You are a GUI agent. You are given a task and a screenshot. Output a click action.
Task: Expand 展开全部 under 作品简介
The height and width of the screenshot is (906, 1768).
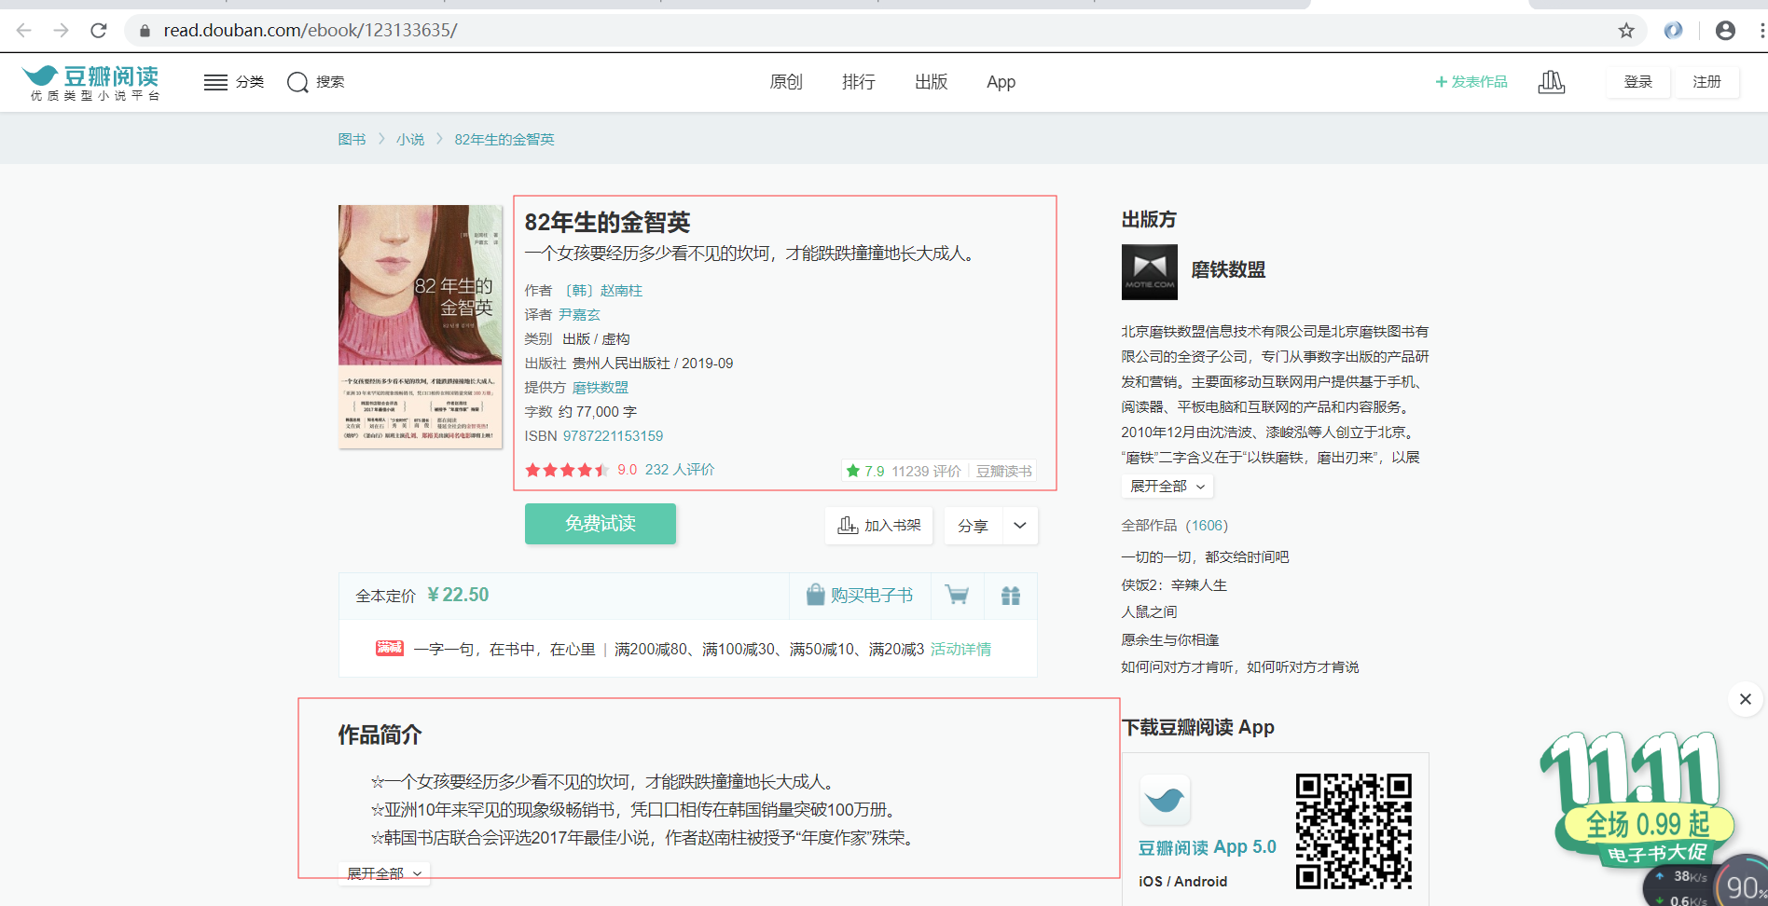[x=384, y=873]
